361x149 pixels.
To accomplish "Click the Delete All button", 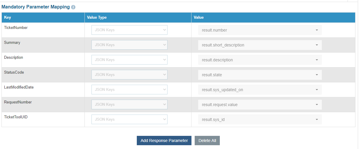I will tap(207, 141).
